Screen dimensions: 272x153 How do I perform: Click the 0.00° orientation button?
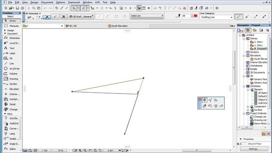coord(110,150)
